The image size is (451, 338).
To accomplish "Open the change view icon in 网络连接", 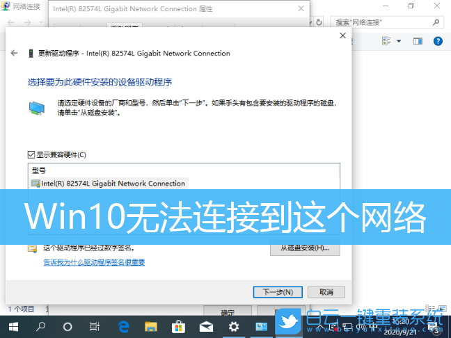I will [x=386, y=41].
